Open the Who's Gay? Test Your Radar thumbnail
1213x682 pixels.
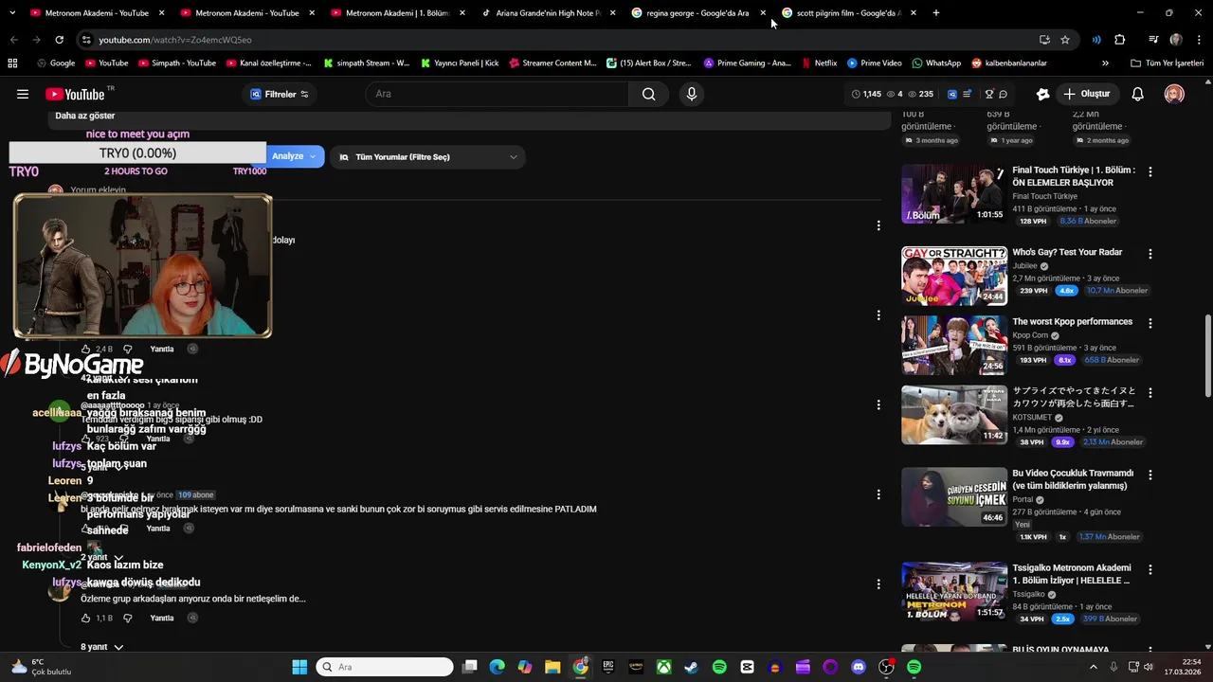953,276
